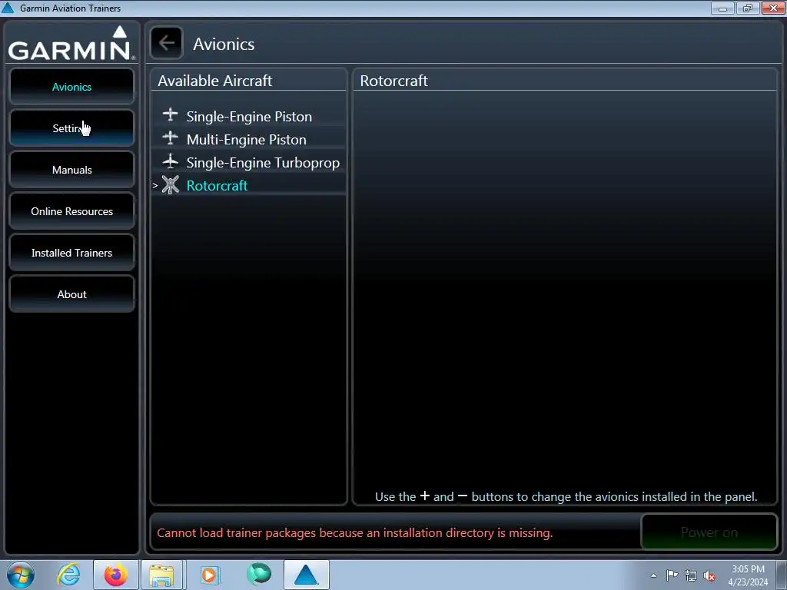Restore down the Garmin Aviation Trainers window
Screen dimensions: 787x590
[748, 8]
